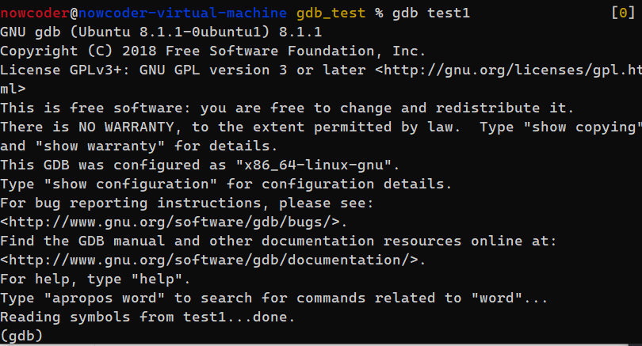Screen dimensions: 642x346
Task: Click the 'For bug reporting instructions' line
Action: [x=187, y=203]
